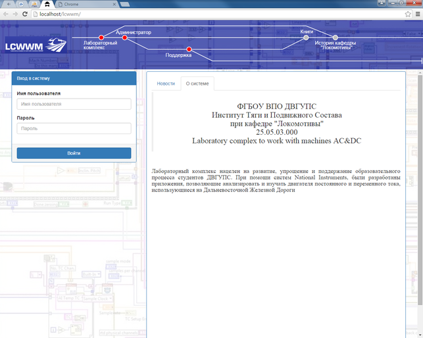Bookmark this page with the star icon
The width and height of the screenshot is (423, 338).
click(x=408, y=14)
